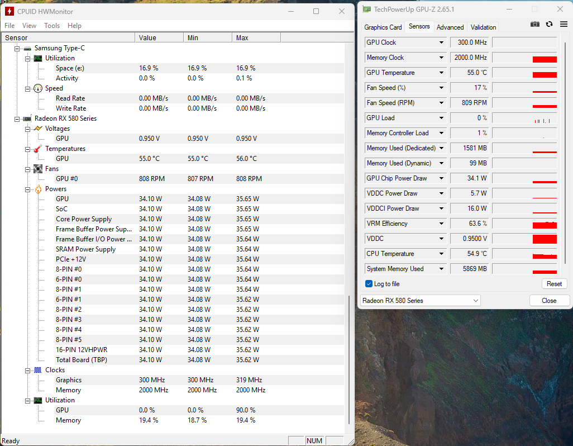The image size is (573, 446).
Task: Click the Reset button in GPU-Z
Action: click(554, 284)
